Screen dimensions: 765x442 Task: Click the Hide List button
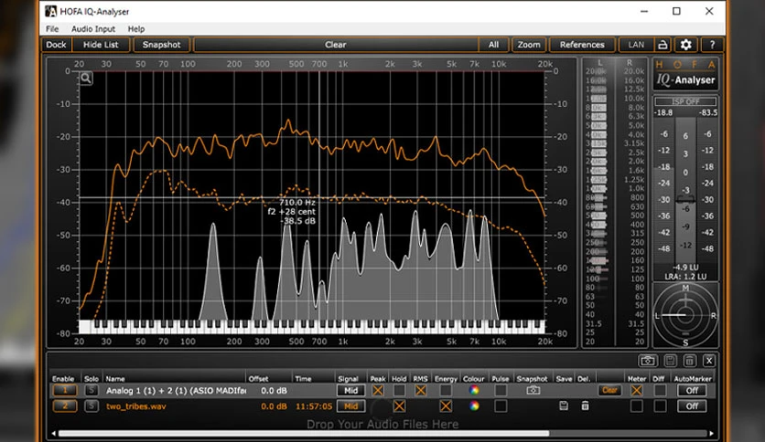pyautogui.click(x=101, y=45)
